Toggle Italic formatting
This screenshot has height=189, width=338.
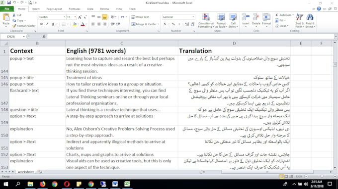pyautogui.click(x=47, y=24)
